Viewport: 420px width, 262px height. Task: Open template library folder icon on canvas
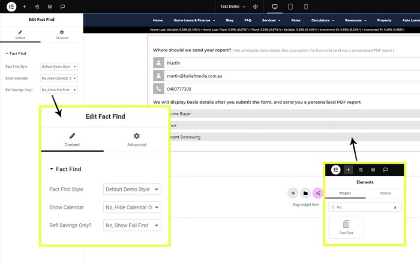pos(305,193)
